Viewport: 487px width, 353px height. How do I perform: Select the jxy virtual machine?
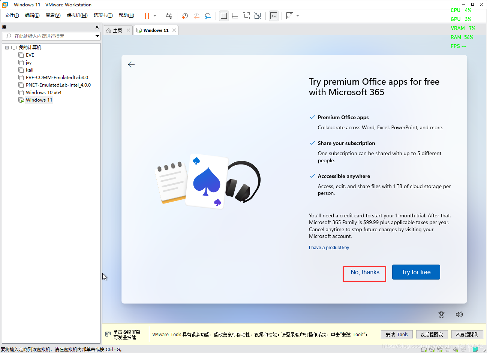28,63
